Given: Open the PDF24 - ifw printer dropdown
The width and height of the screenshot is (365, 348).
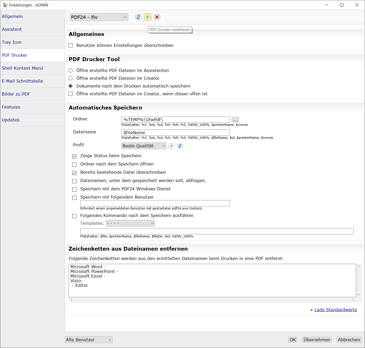Looking at the screenshot, I should pos(99,17).
